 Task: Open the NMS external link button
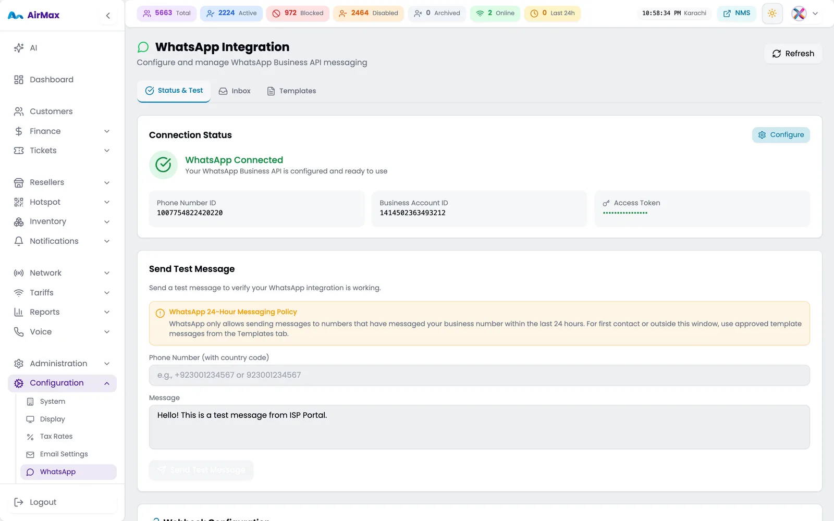click(737, 14)
